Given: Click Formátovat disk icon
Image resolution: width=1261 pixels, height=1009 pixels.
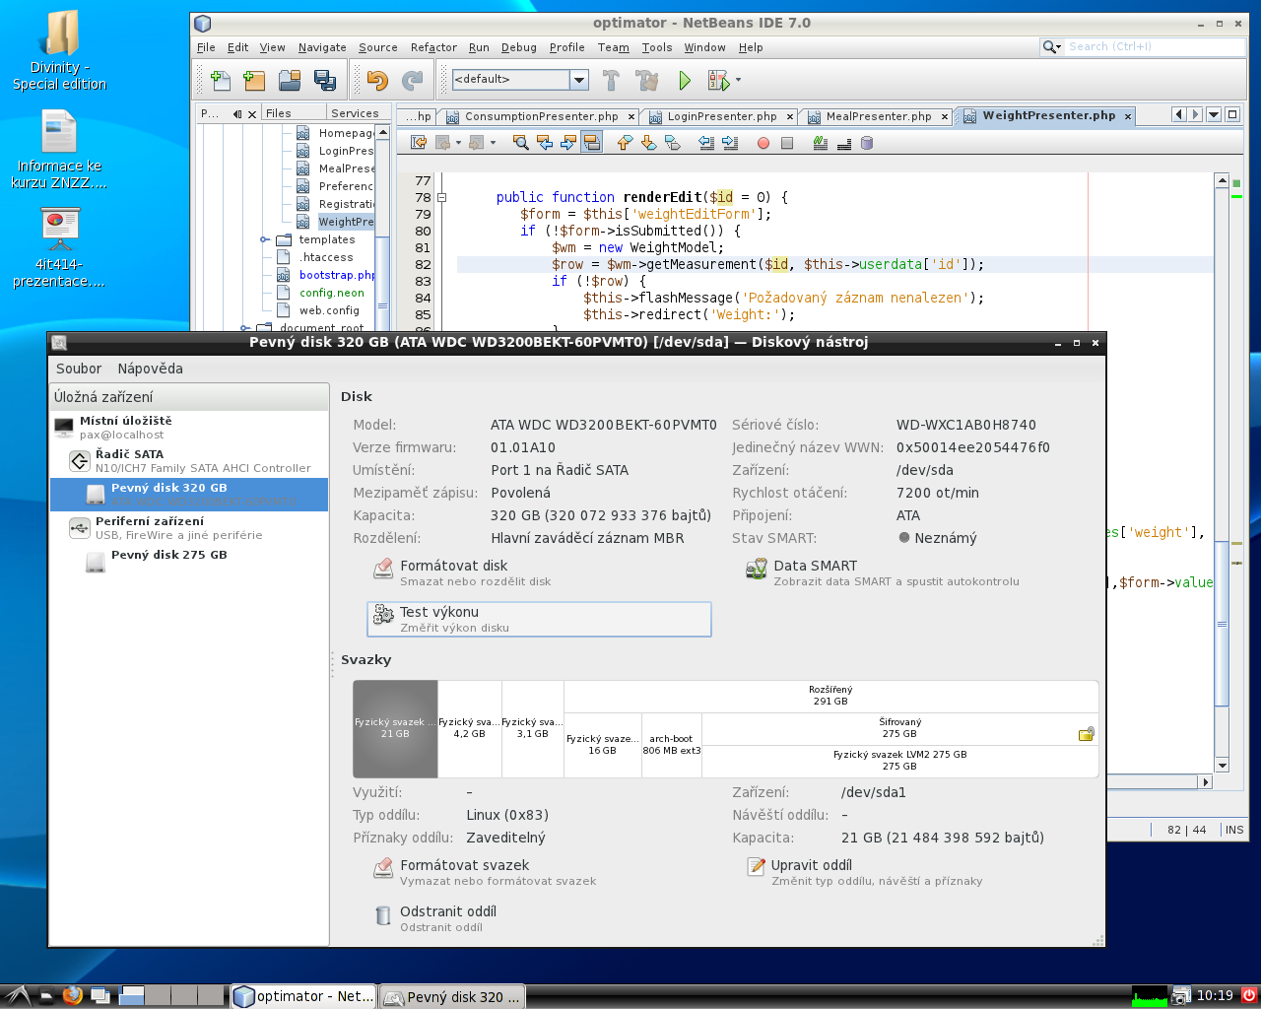Looking at the screenshot, I should tap(383, 571).
